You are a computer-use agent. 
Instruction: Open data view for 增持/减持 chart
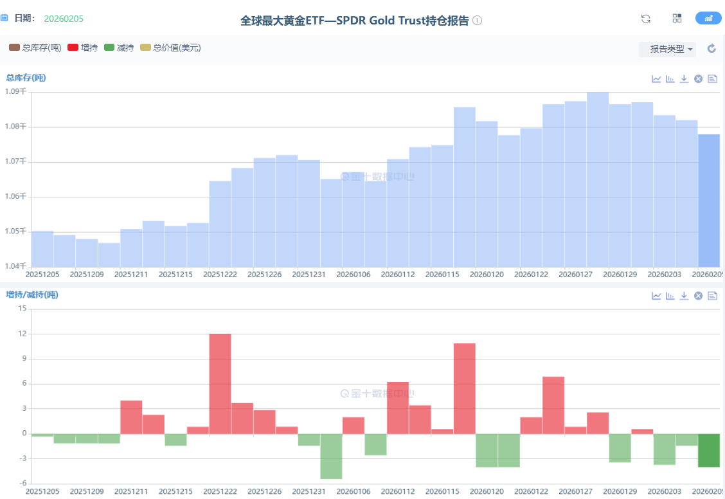pos(712,296)
